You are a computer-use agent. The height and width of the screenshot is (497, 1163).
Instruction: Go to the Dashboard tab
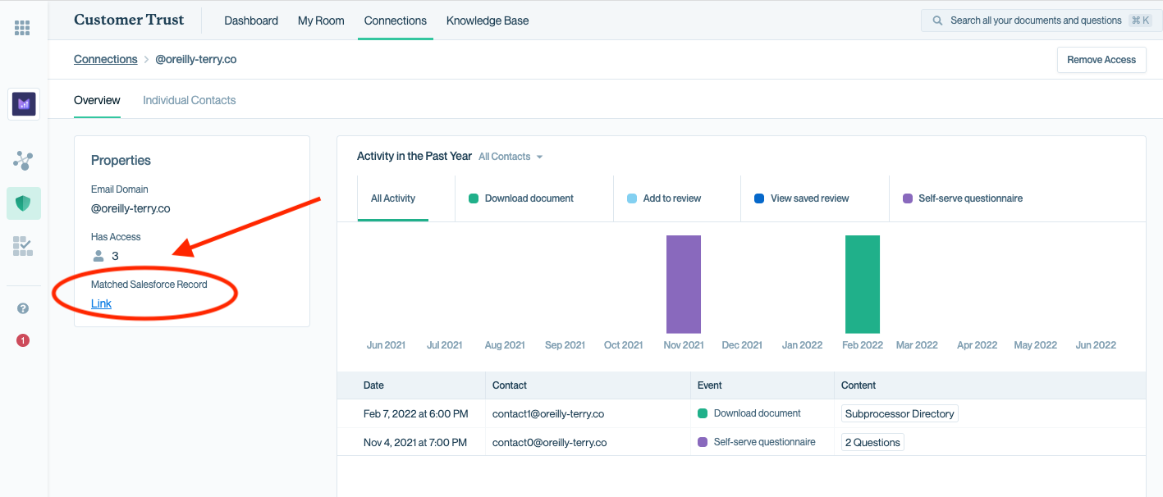click(251, 21)
